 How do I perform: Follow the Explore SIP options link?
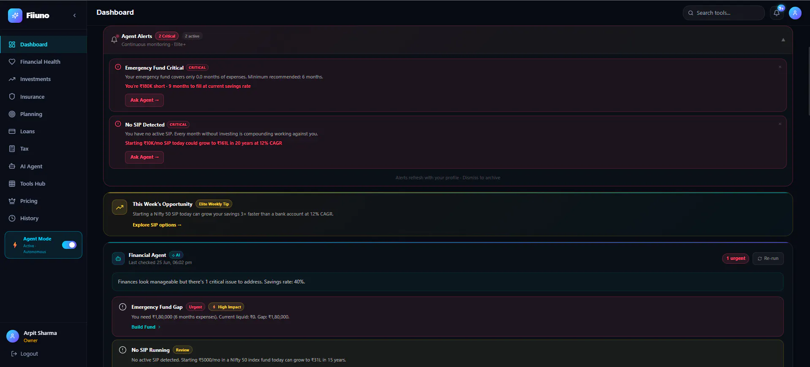click(157, 225)
